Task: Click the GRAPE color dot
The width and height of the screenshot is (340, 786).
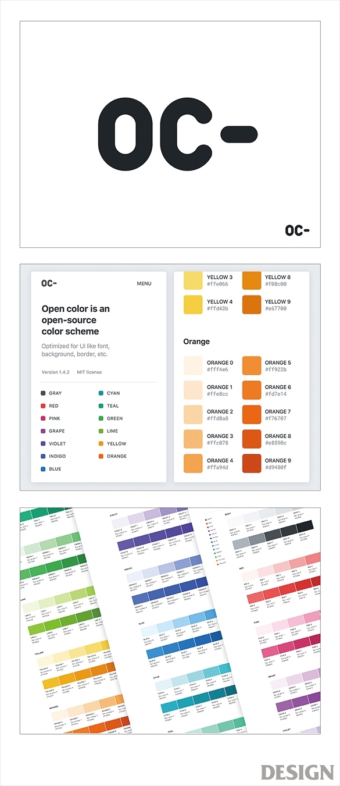Action: pyautogui.click(x=44, y=431)
